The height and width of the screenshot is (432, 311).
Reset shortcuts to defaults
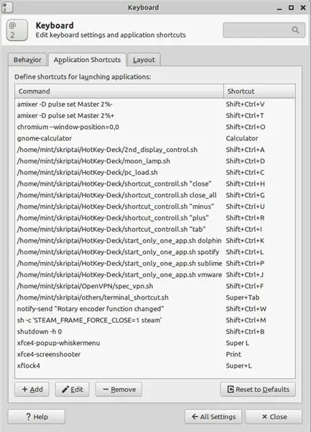(x=258, y=390)
